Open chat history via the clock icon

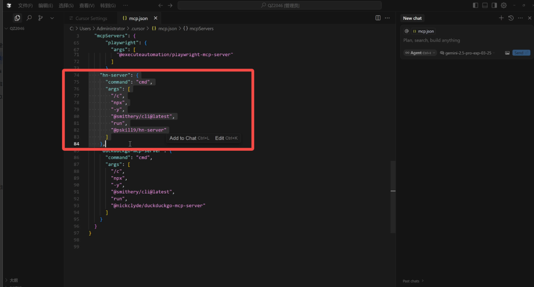pyautogui.click(x=511, y=18)
